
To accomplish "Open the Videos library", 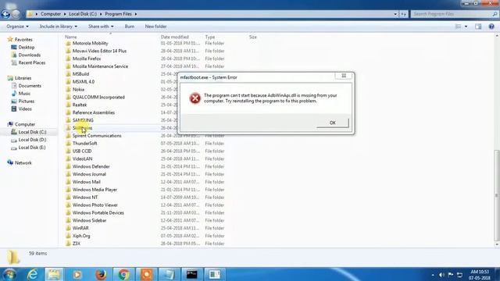I will [25, 109].
